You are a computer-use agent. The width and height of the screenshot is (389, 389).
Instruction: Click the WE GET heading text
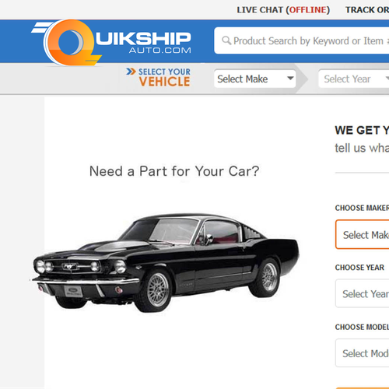pos(362,130)
